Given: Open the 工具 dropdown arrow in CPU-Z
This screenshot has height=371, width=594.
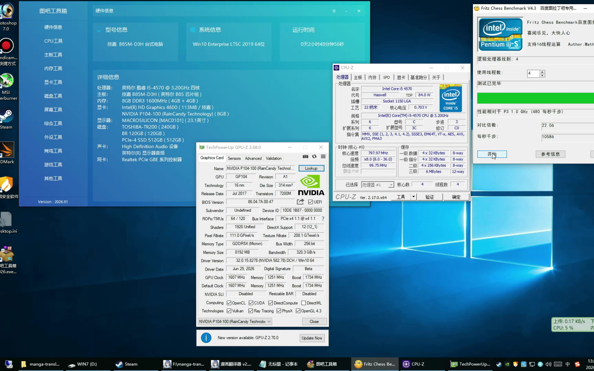Looking at the screenshot, I should 413,197.
